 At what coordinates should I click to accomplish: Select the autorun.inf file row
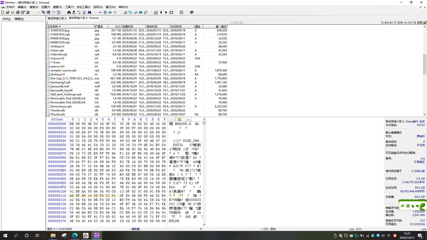(57, 66)
